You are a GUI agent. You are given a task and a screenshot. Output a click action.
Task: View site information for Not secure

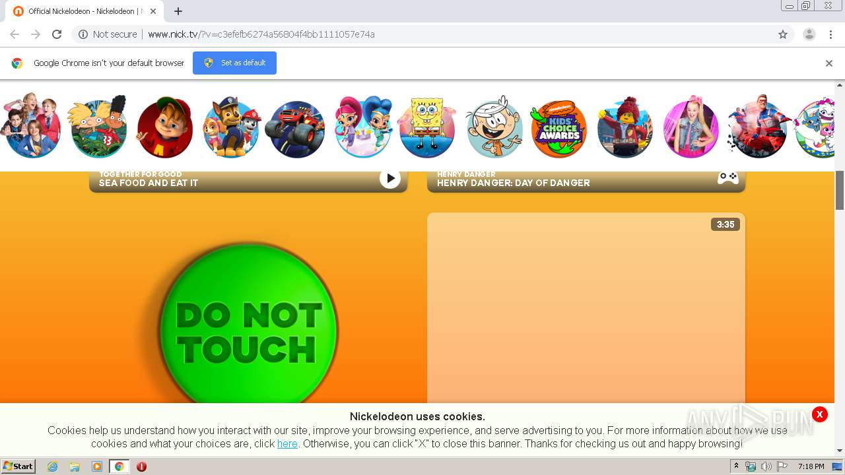(108, 34)
